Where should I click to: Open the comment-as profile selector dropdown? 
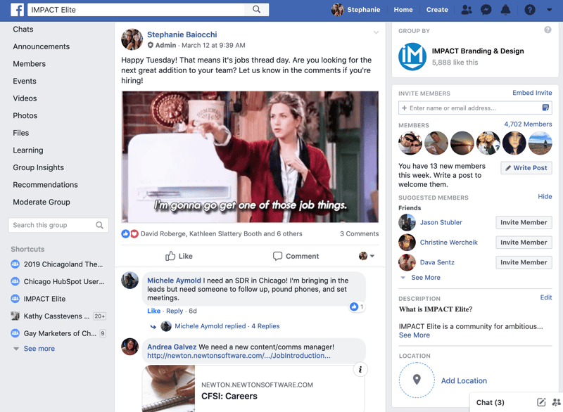367,256
